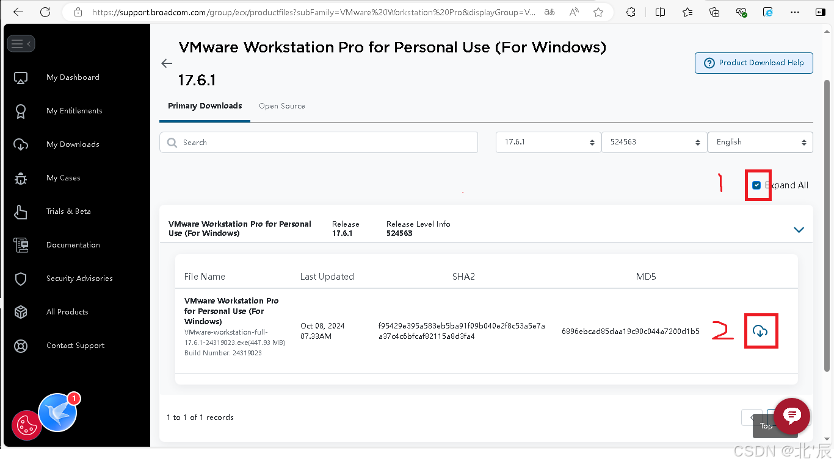Open Documentation in the sidebar

coord(73,245)
